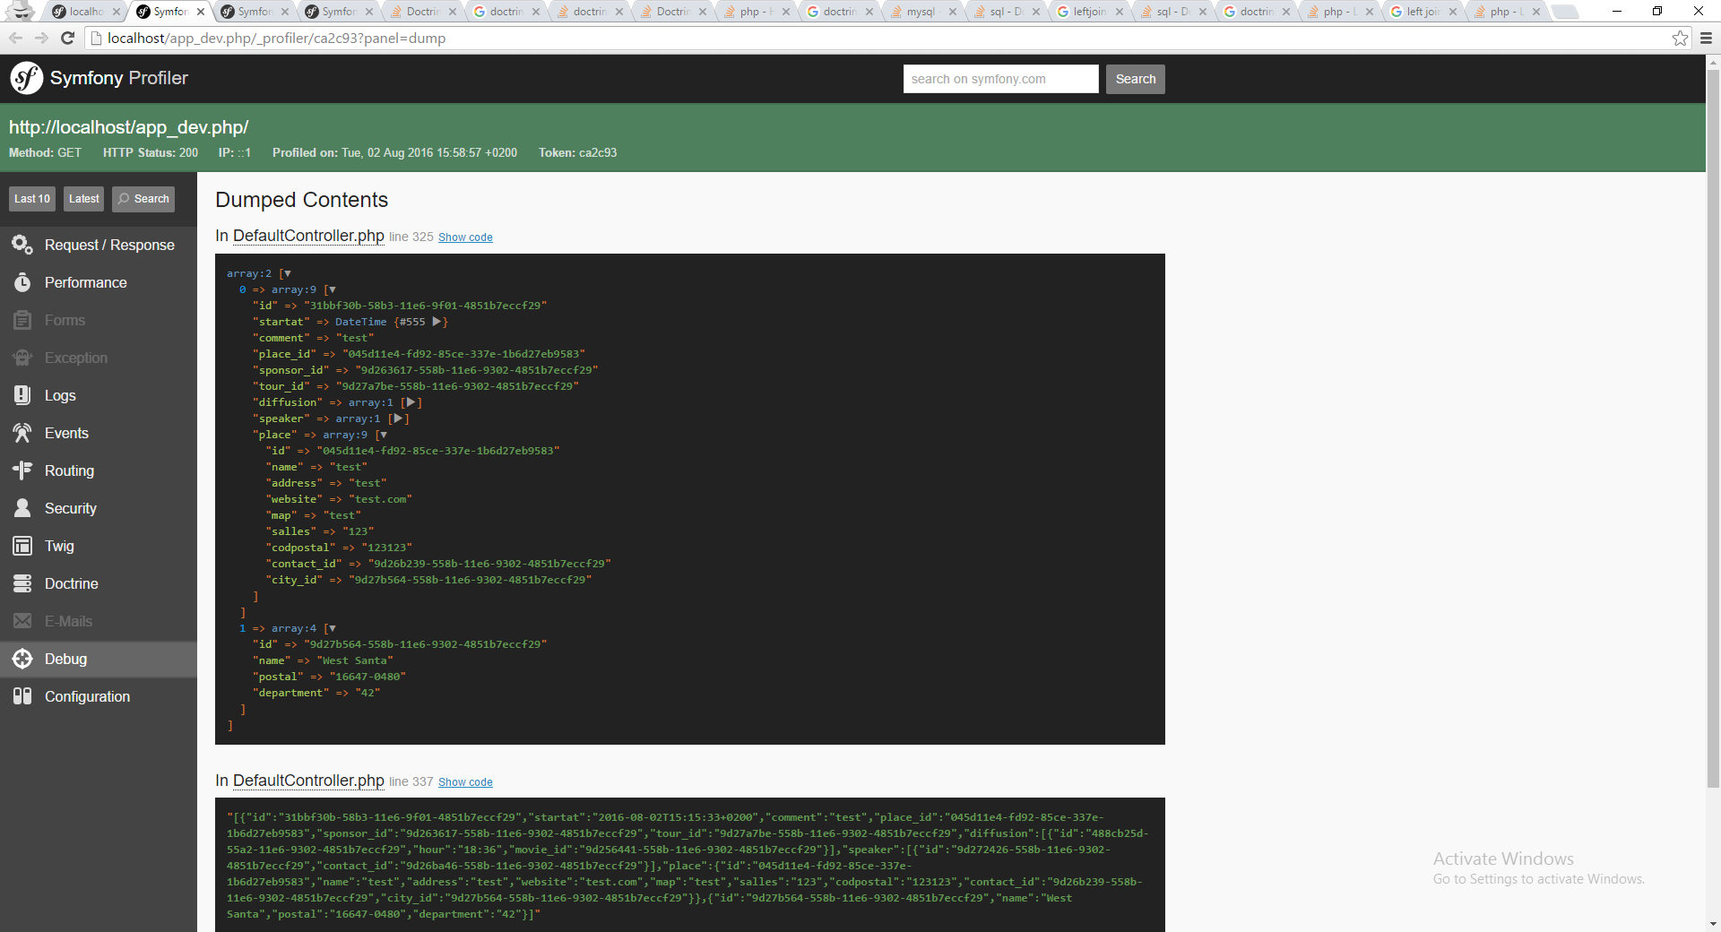Click the Last 10 button
Viewport: 1721px width, 932px height.
tap(32, 199)
